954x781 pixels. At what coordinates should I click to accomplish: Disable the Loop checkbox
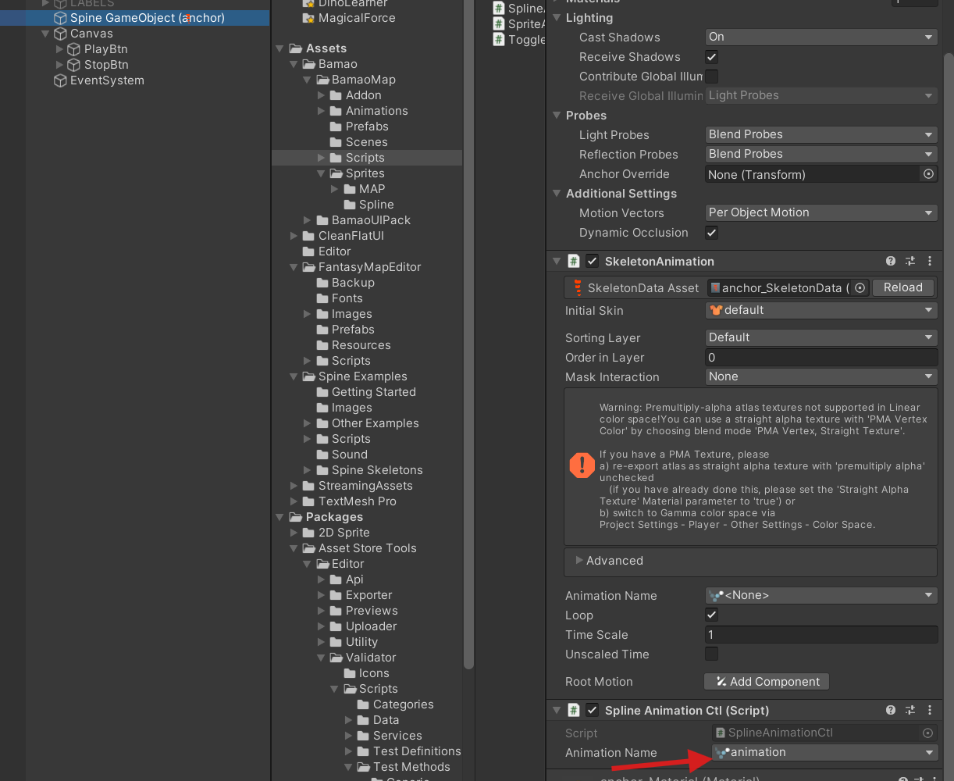pyautogui.click(x=711, y=615)
